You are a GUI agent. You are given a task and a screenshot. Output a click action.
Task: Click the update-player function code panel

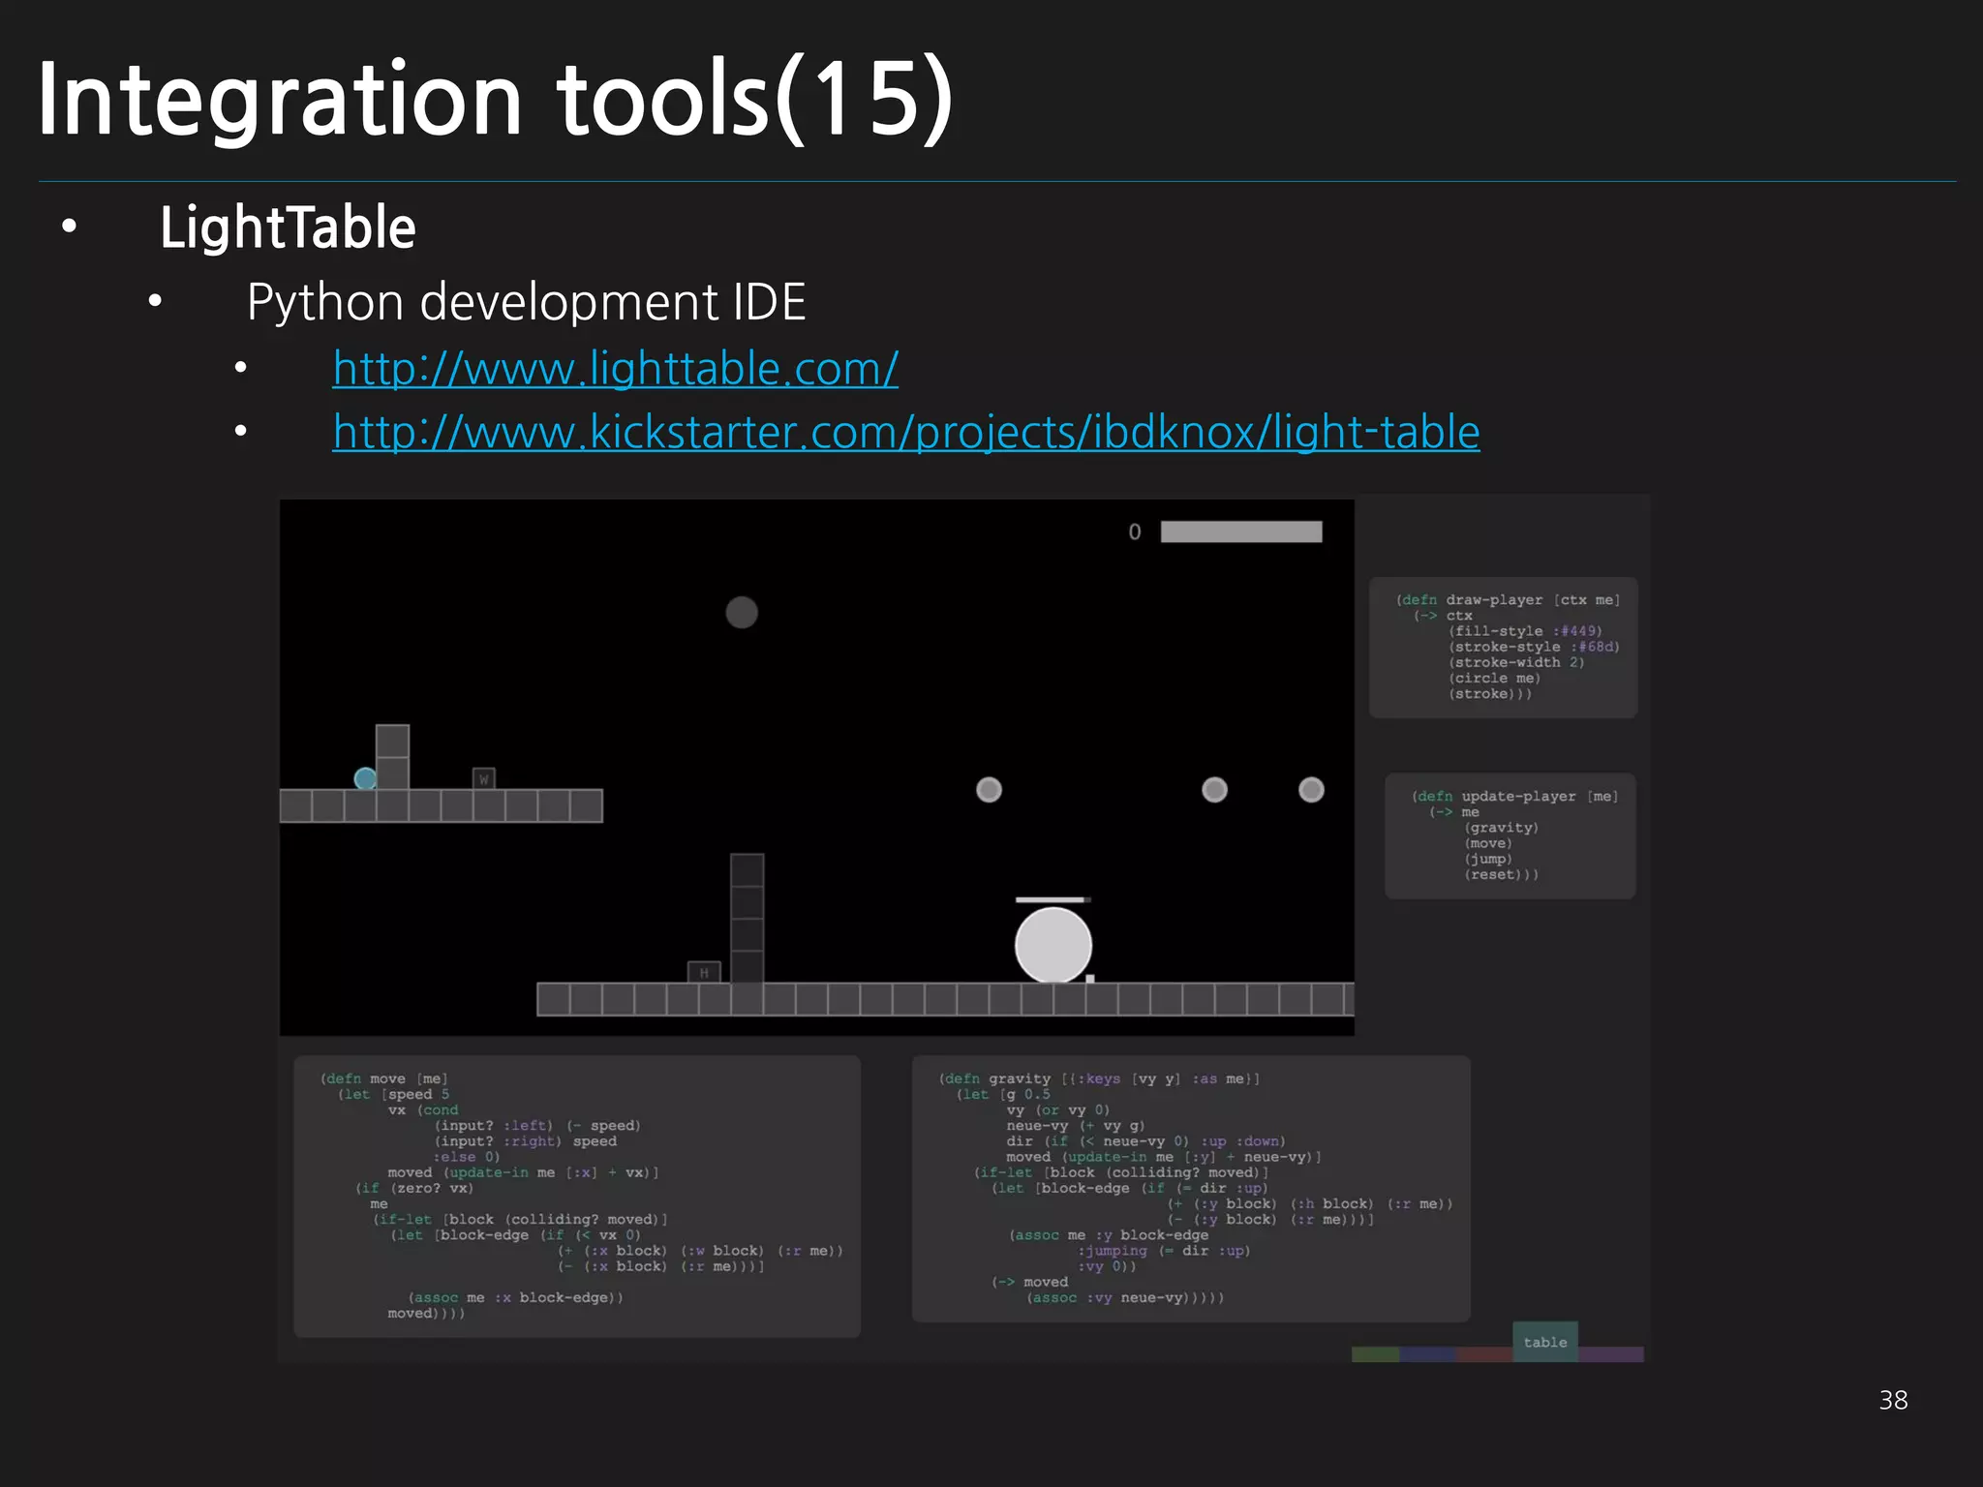(1510, 835)
